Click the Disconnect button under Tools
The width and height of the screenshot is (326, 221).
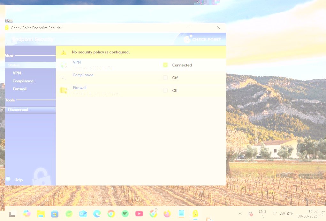click(30, 110)
